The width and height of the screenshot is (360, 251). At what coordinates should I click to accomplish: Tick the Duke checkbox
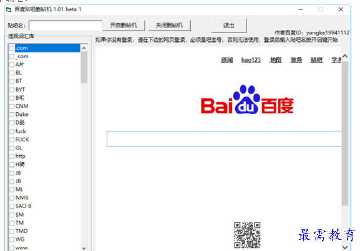point(12,115)
